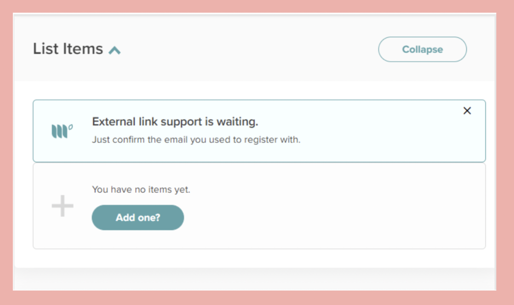Click "Just confirm the email" banner subtext
The height and width of the screenshot is (305, 514).
196,140
